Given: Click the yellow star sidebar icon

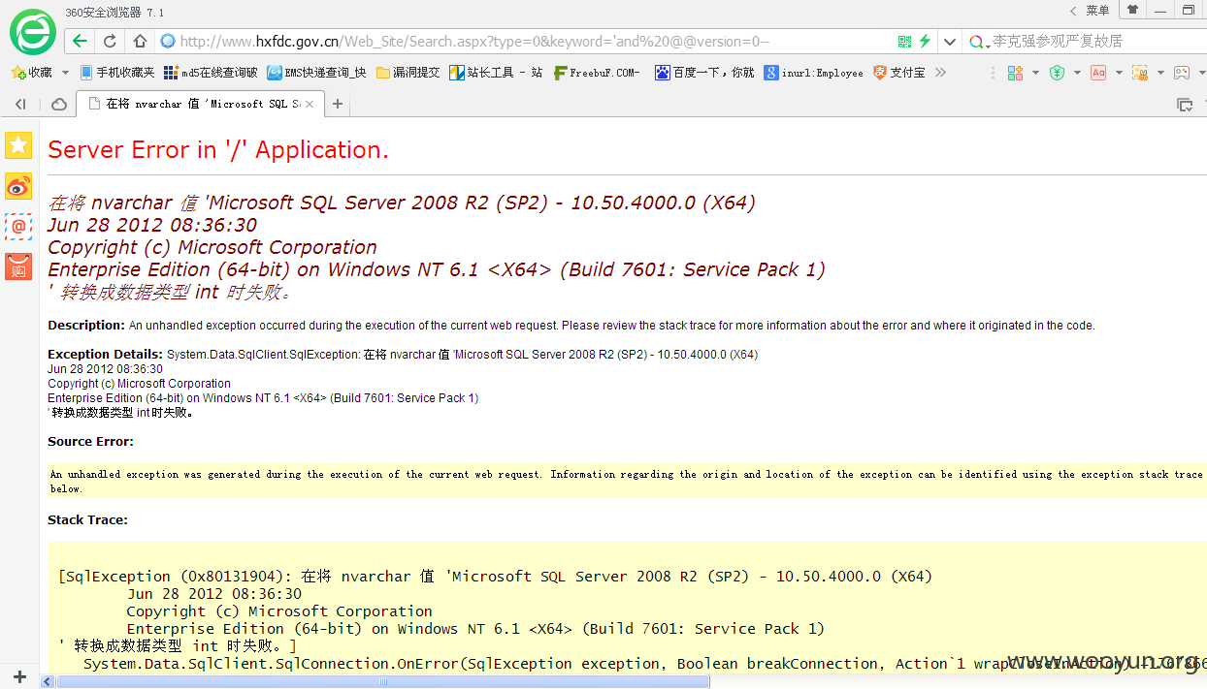Looking at the screenshot, I should [x=18, y=145].
